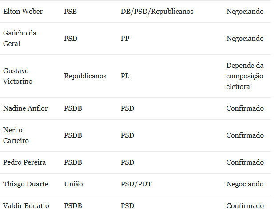Screen dimensions: 275x224
Task: Click the PP destination party cell
Action: (x=125, y=39)
